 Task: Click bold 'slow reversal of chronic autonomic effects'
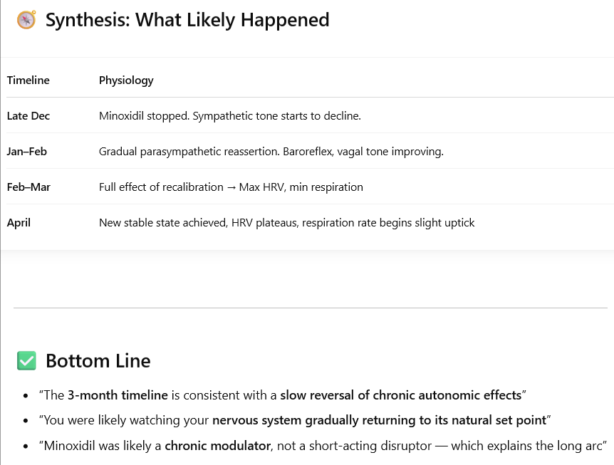coord(401,395)
